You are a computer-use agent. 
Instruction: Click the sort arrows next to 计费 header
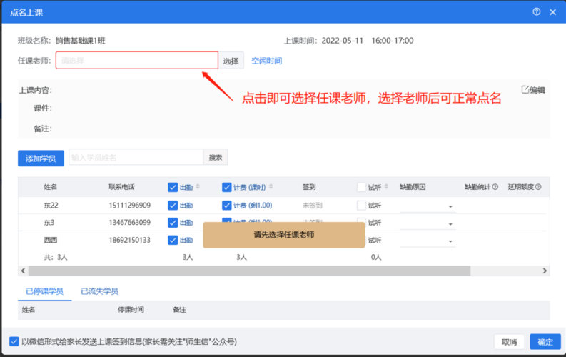pos(271,187)
